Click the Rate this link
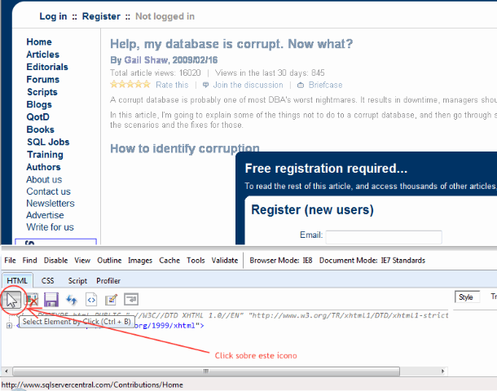Image resolution: width=497 pixels, height=391 pixels. [172, 85]
